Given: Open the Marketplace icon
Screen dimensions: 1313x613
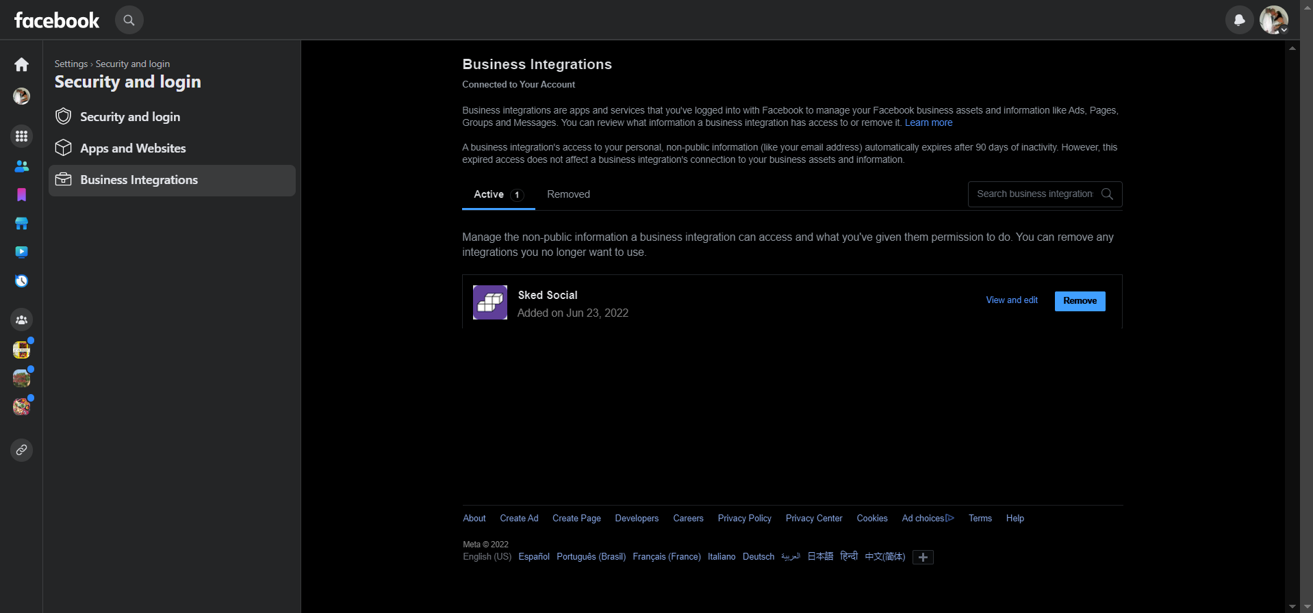Looking at the screenshot, I should 22,224.
